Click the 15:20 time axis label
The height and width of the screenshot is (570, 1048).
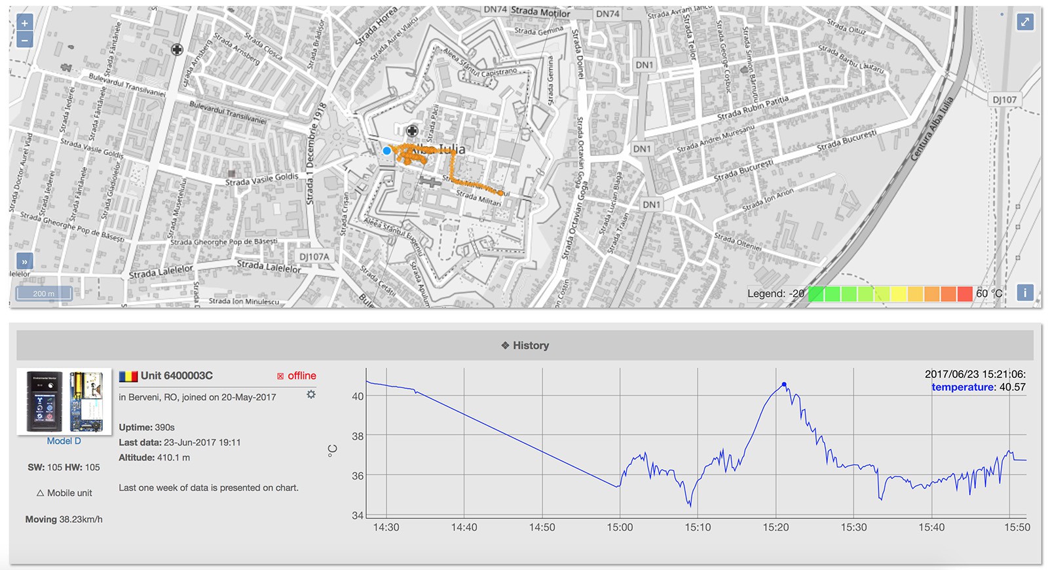coord(776,527)
